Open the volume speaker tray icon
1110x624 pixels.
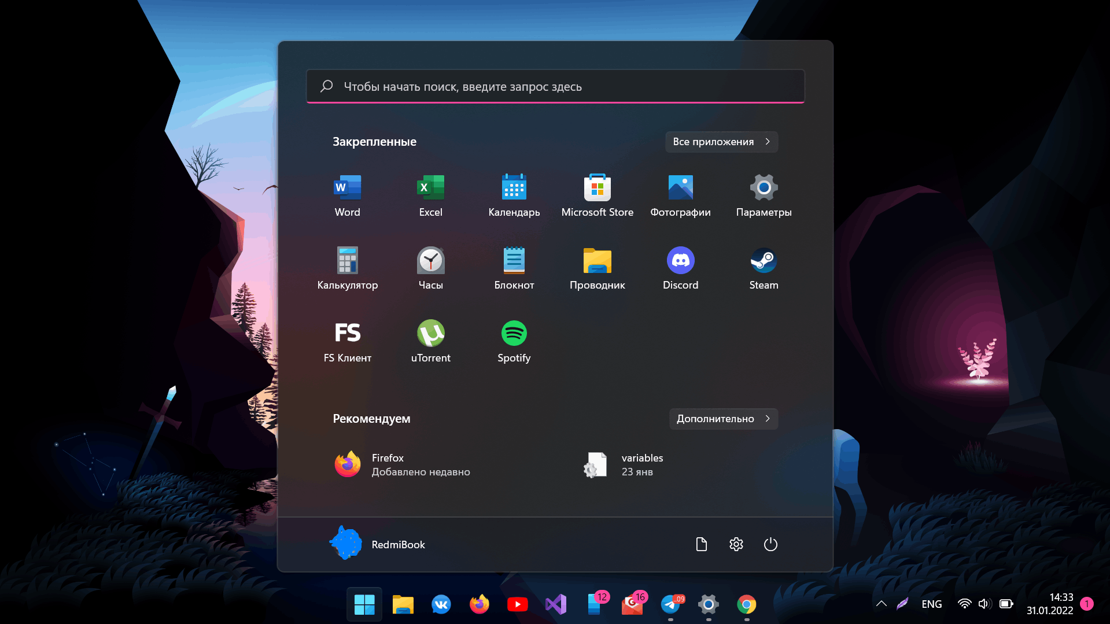984,604
